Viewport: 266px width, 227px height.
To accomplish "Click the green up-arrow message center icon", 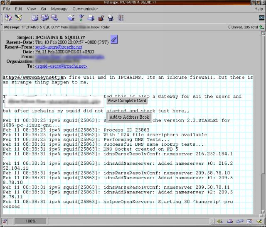I will point(262,27).
